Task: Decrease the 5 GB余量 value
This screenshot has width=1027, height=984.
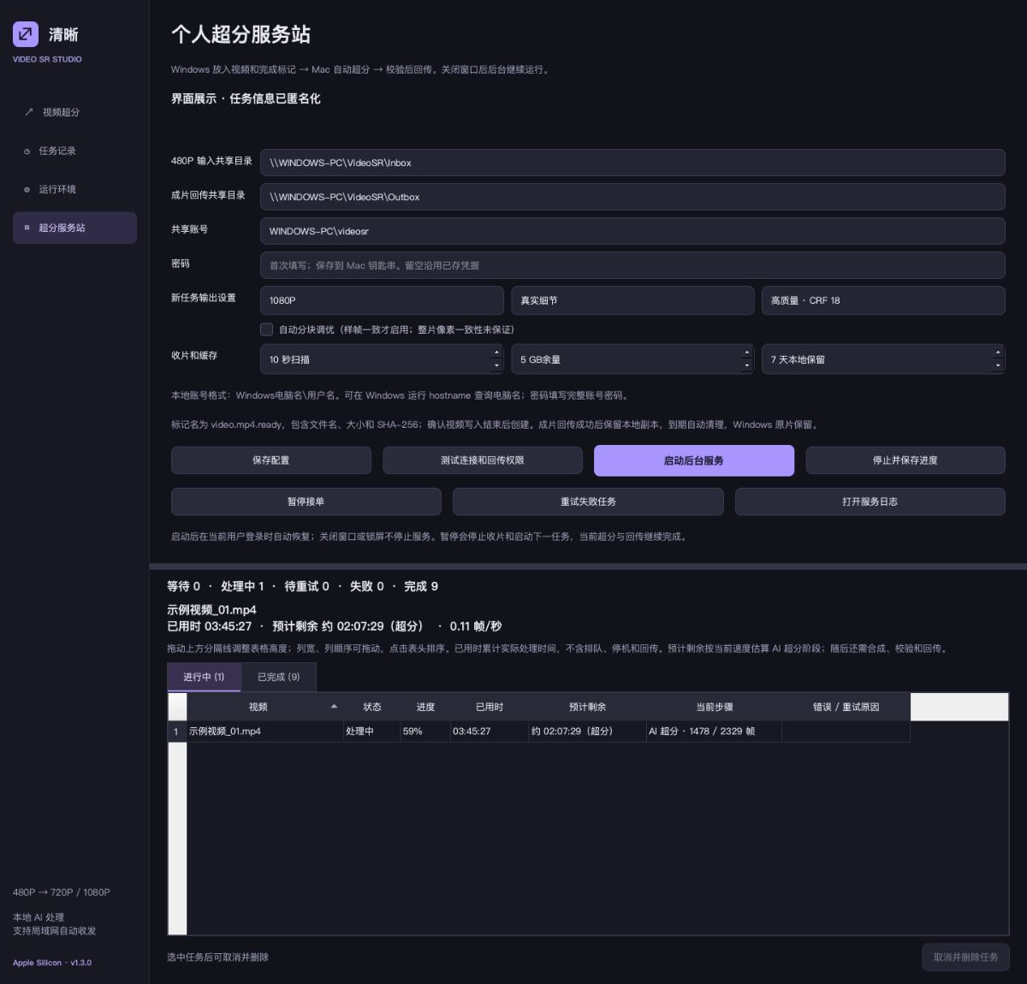Action: tap(747, 365)
